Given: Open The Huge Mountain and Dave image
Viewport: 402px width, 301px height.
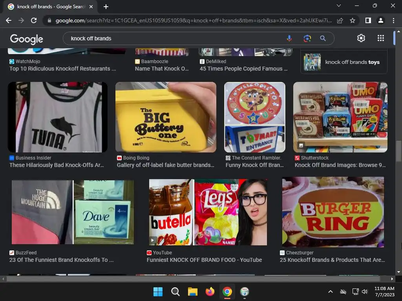Looking at the screenshot, I should [73, 212].
